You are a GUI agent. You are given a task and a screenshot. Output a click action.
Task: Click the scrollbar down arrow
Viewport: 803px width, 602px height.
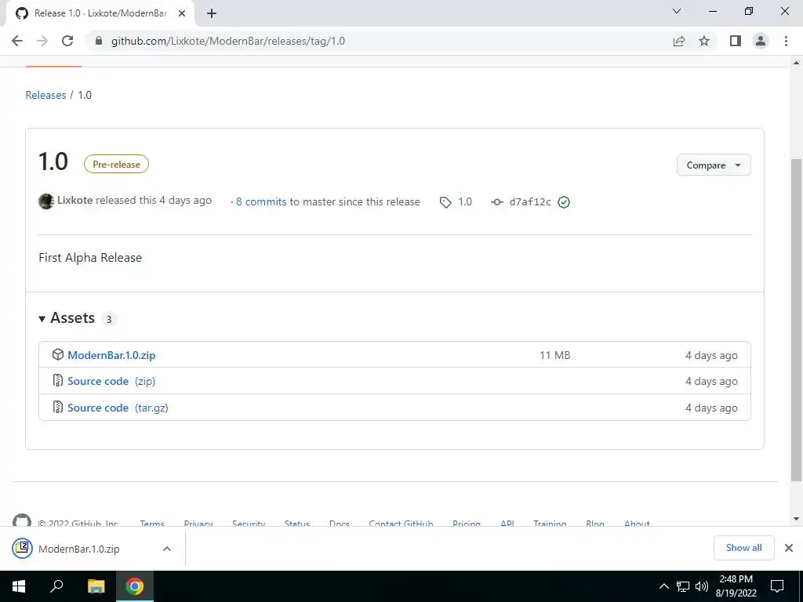(796, 519)
